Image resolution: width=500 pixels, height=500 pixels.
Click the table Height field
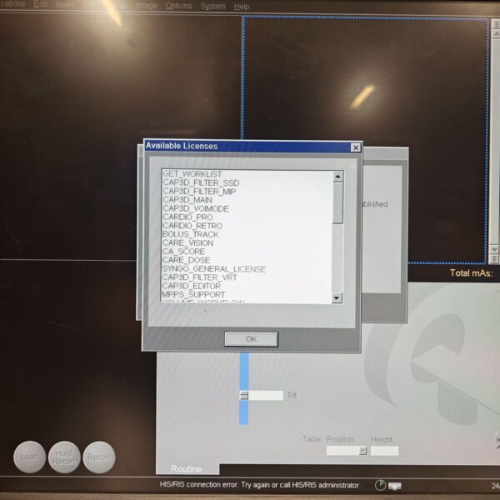coord(384,451)
